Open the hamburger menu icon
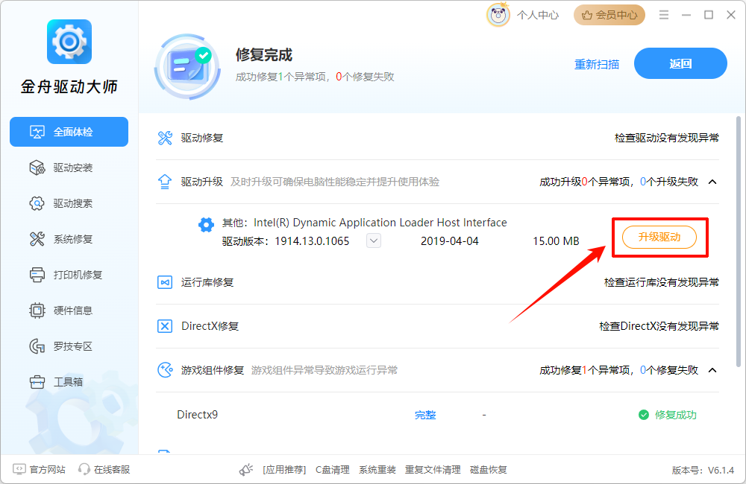Screen dimensions: 746x484 coord(664,15)
